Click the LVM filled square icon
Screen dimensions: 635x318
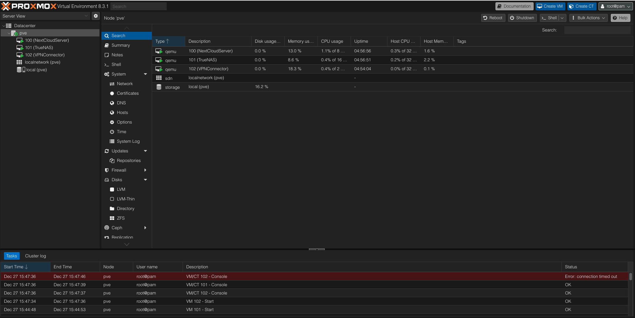coord(112,189)
